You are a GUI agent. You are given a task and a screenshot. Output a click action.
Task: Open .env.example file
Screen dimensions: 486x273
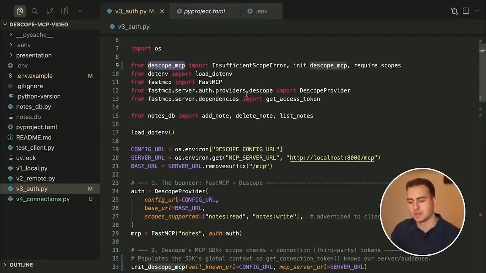[x=50, y=75]
